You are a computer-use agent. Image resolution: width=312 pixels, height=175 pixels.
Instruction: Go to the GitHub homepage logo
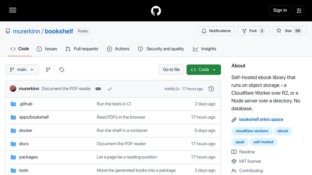(156, 11)
